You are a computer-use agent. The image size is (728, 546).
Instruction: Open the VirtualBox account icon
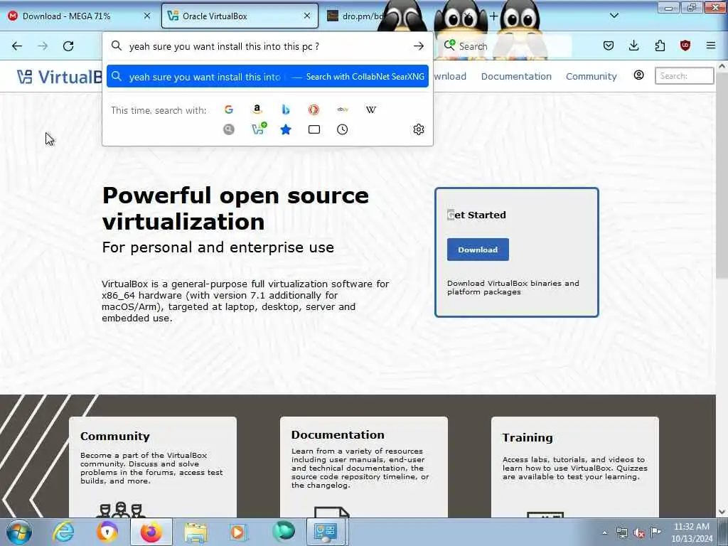coord(638,75)
